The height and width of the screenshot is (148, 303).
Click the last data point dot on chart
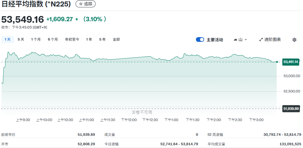point(277,62)
